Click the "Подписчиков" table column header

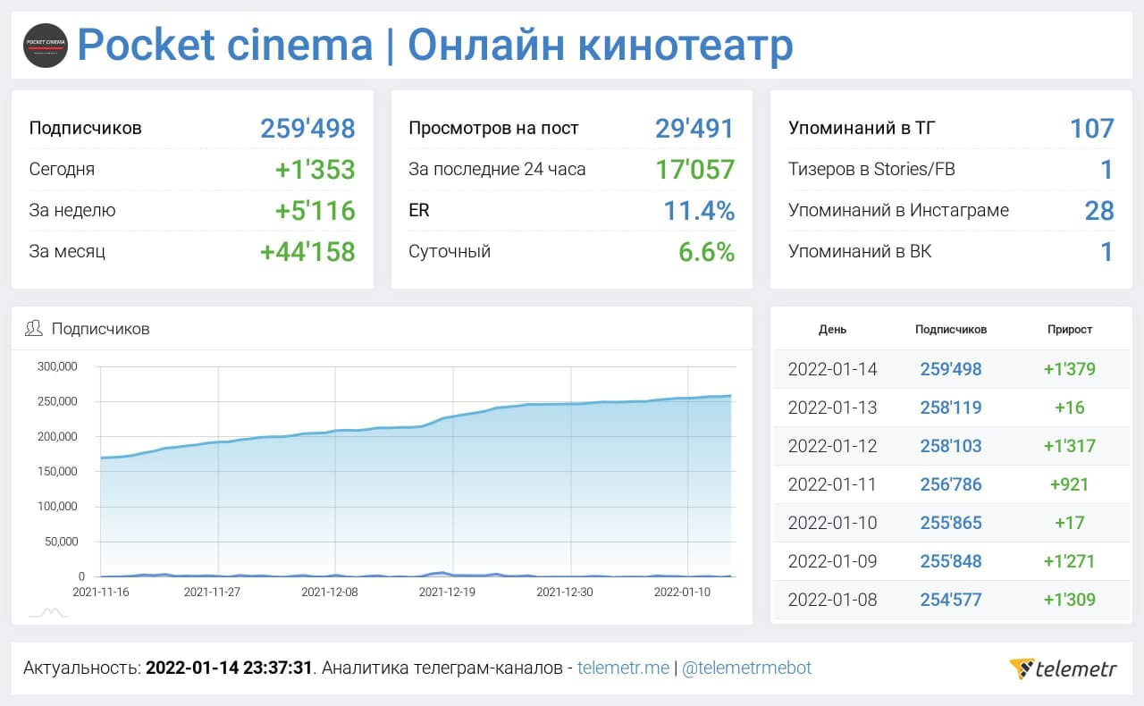(951, 330)
